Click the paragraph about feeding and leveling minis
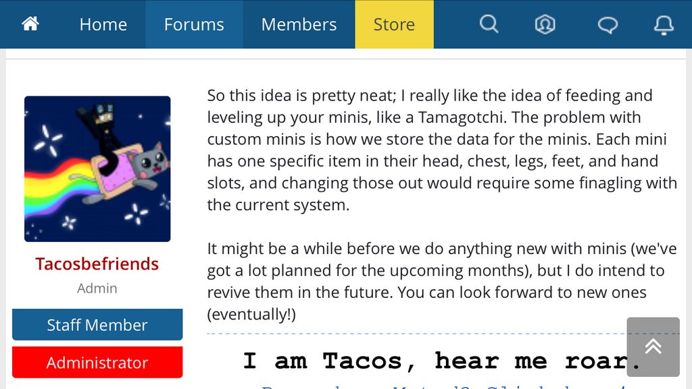The image size is (692, 389). pos(442,150)
